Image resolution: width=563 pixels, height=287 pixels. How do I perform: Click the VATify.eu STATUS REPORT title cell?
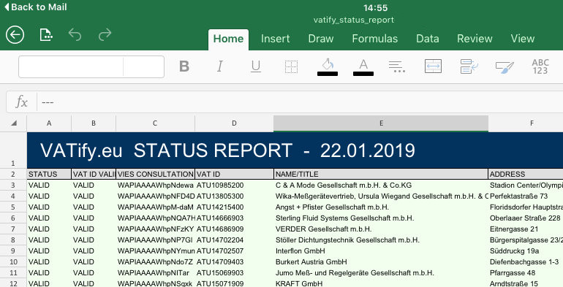(x=295, y=150)
